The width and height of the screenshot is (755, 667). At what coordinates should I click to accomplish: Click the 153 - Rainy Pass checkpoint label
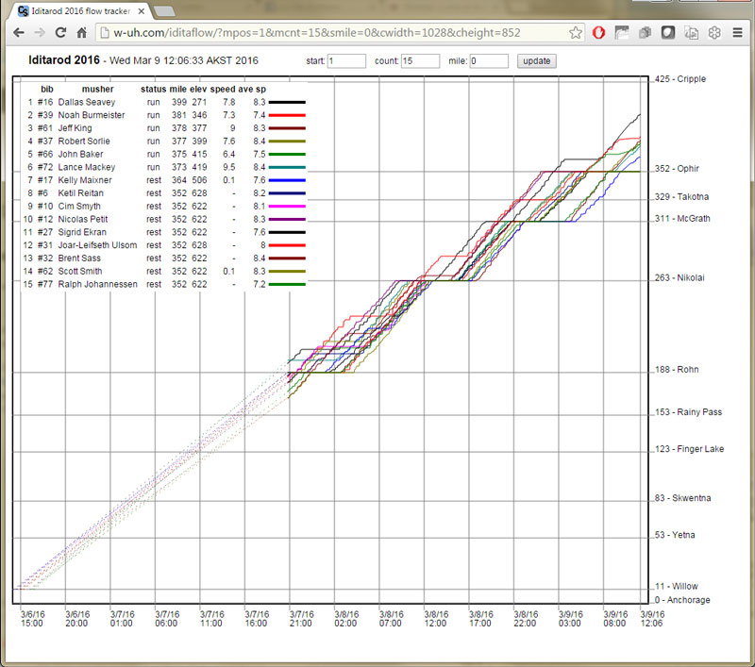tap(689, 412)
